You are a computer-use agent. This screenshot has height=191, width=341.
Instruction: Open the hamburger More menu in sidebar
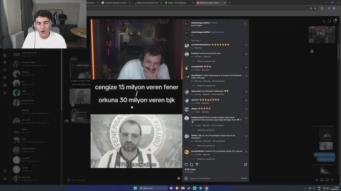click(x=5, y=171)
